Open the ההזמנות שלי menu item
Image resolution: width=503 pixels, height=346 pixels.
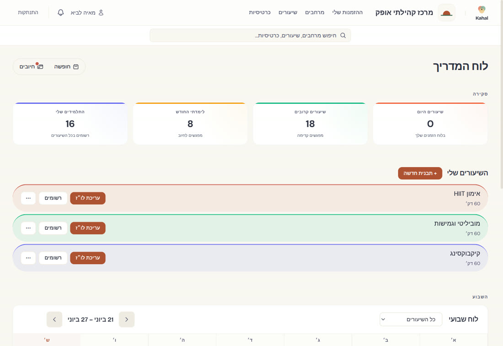(348, 12)
